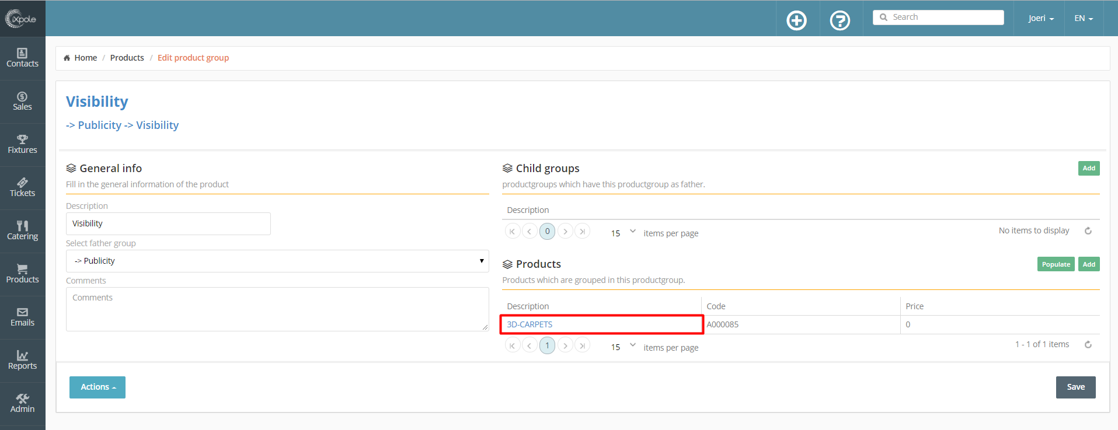Open the Tickets module in sidebar
The width and height of the screenshot is (1118, 430).
coord(22,188)
